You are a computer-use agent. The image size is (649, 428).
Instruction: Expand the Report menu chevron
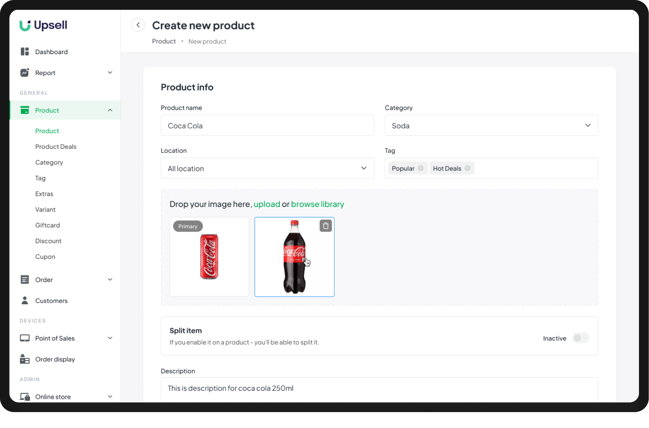pyautogui.click(x=110, y=72)
